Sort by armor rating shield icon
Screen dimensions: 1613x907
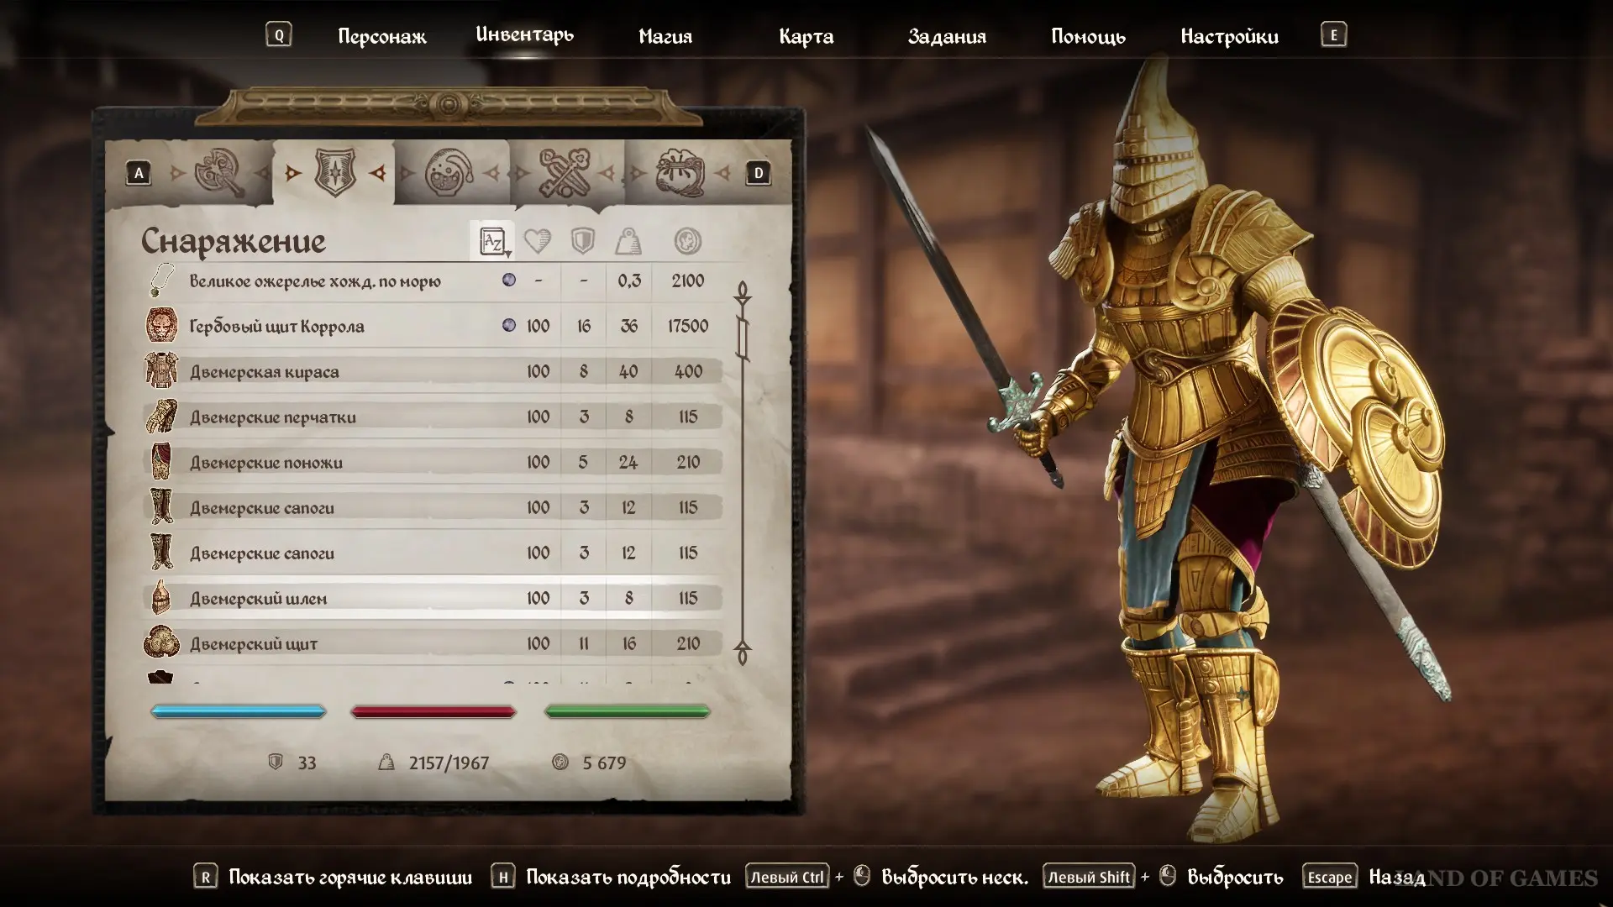(583, 241)
